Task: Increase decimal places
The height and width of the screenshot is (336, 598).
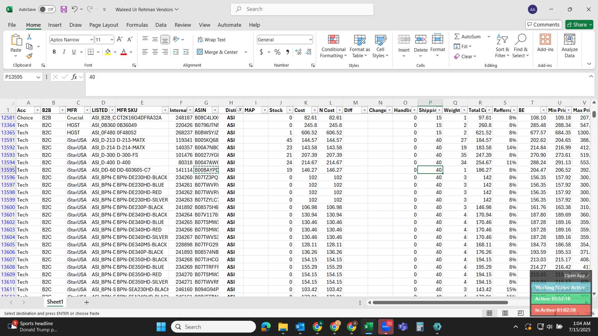Action: point(298,52)
